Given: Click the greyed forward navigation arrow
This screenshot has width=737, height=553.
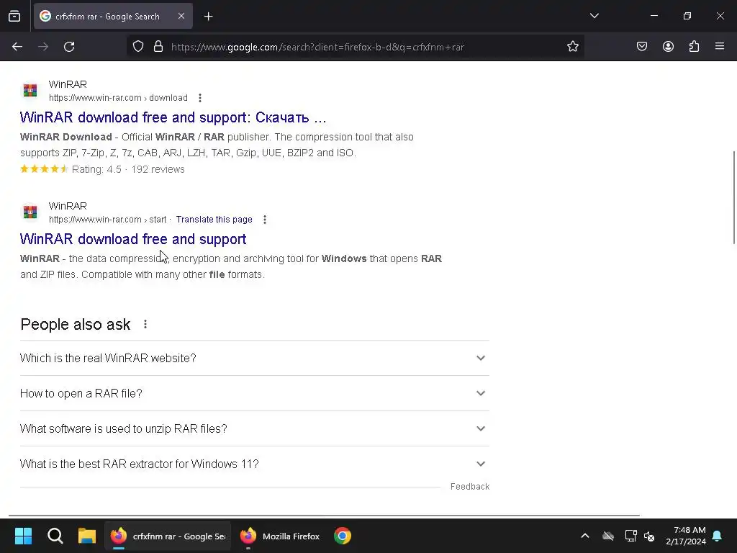Looking at the screenshot, I should pyautogui.click(x=43, y=47).
